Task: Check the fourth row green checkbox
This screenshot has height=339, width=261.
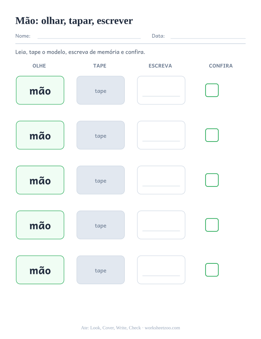Action: point(212,225)
